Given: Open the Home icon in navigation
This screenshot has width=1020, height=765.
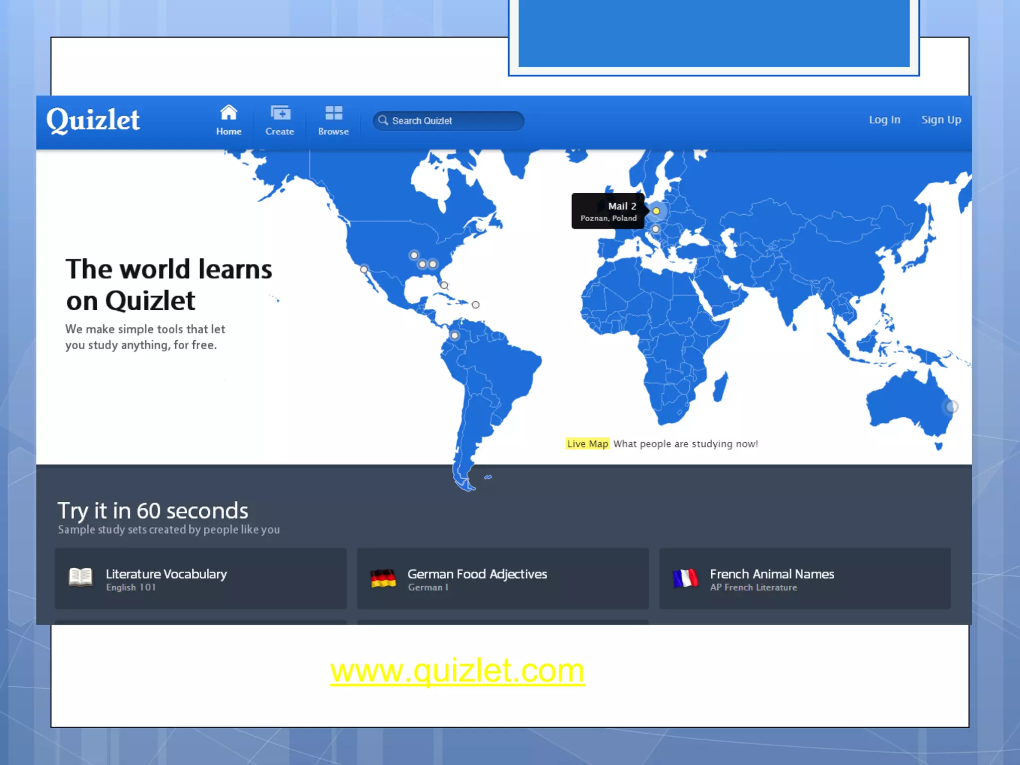Looking at the screenshot, I should (x=229, y=113).
